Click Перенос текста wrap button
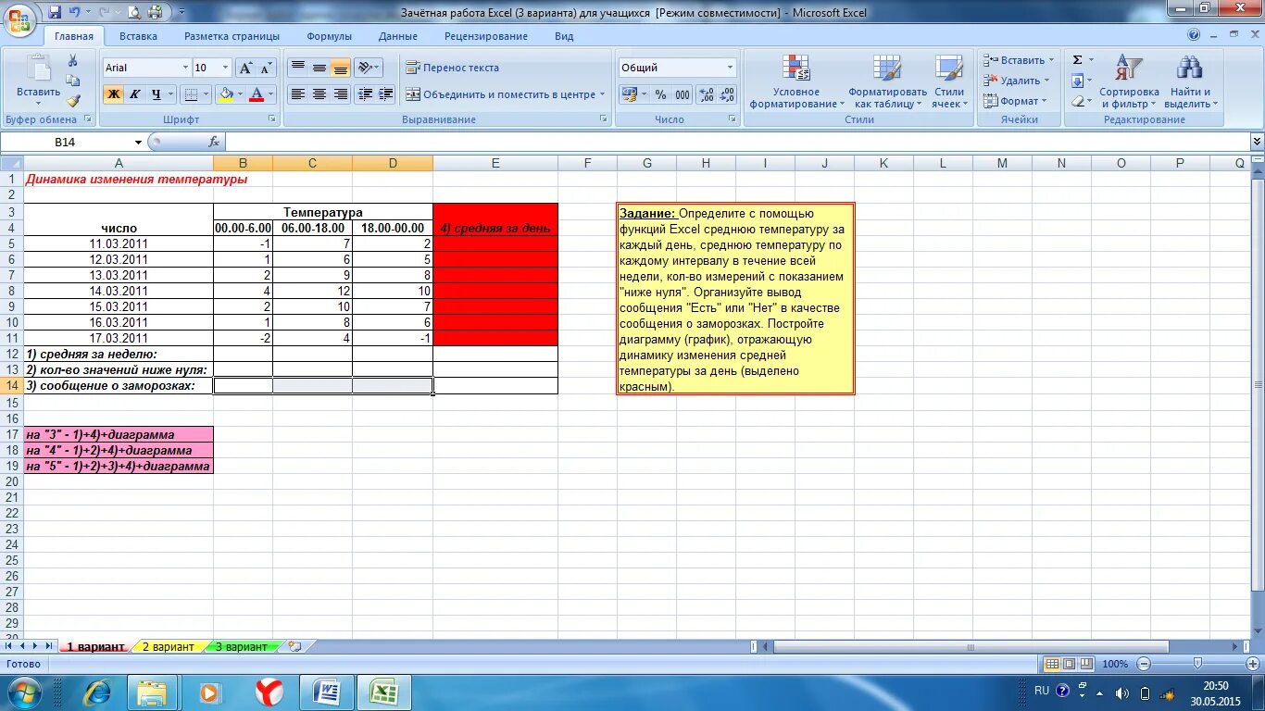 point(452,68)
